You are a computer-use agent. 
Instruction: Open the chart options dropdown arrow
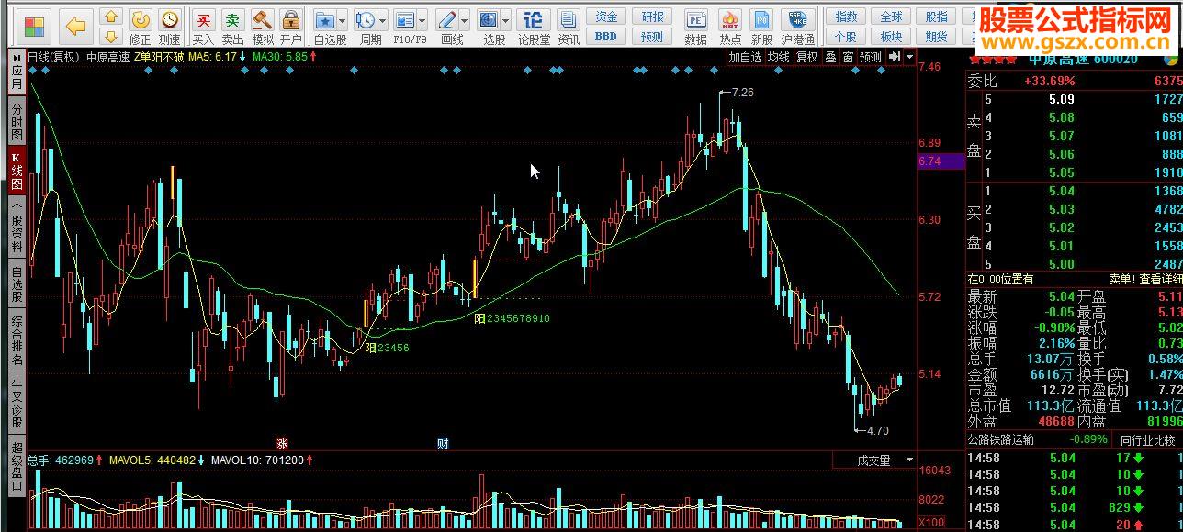(909, 57)
